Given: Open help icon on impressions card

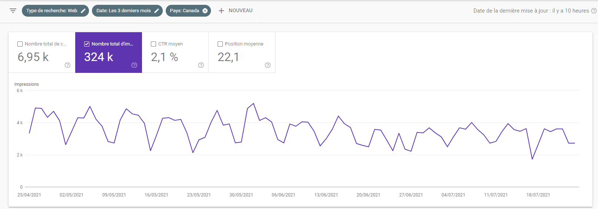Looking at the screenshot, I should 134,65.
